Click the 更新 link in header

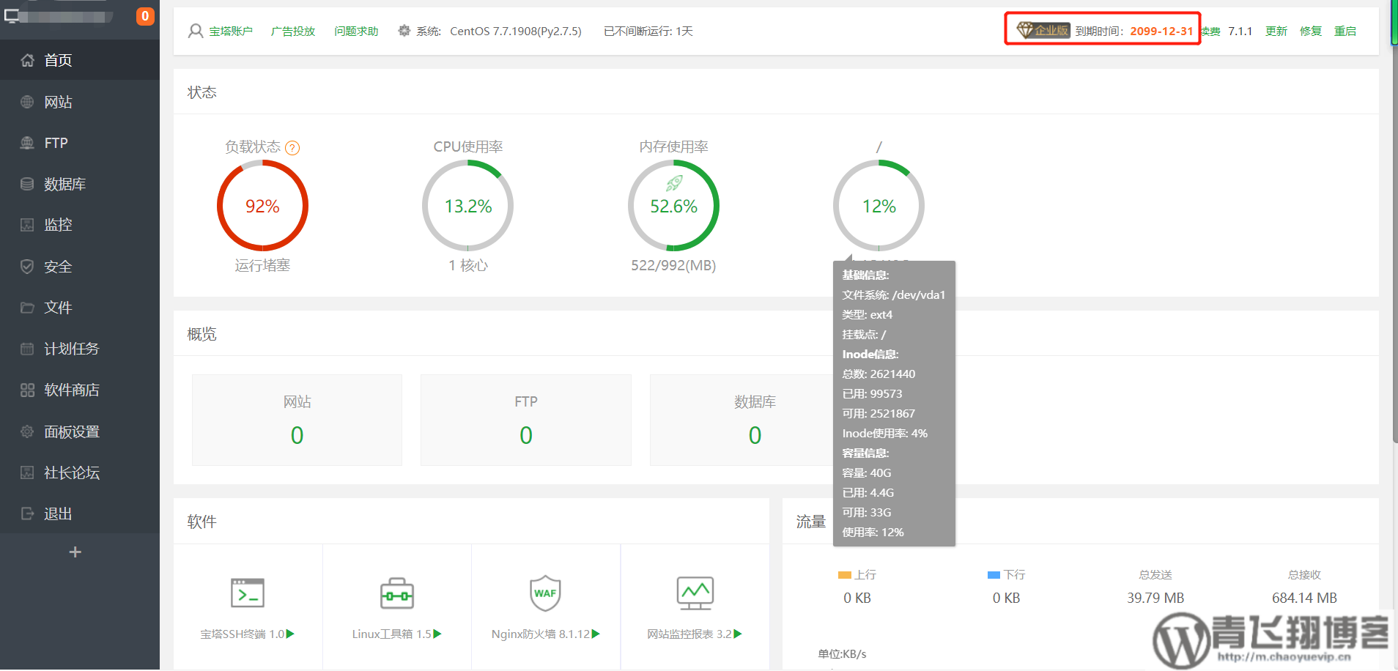pos(1276,31)
